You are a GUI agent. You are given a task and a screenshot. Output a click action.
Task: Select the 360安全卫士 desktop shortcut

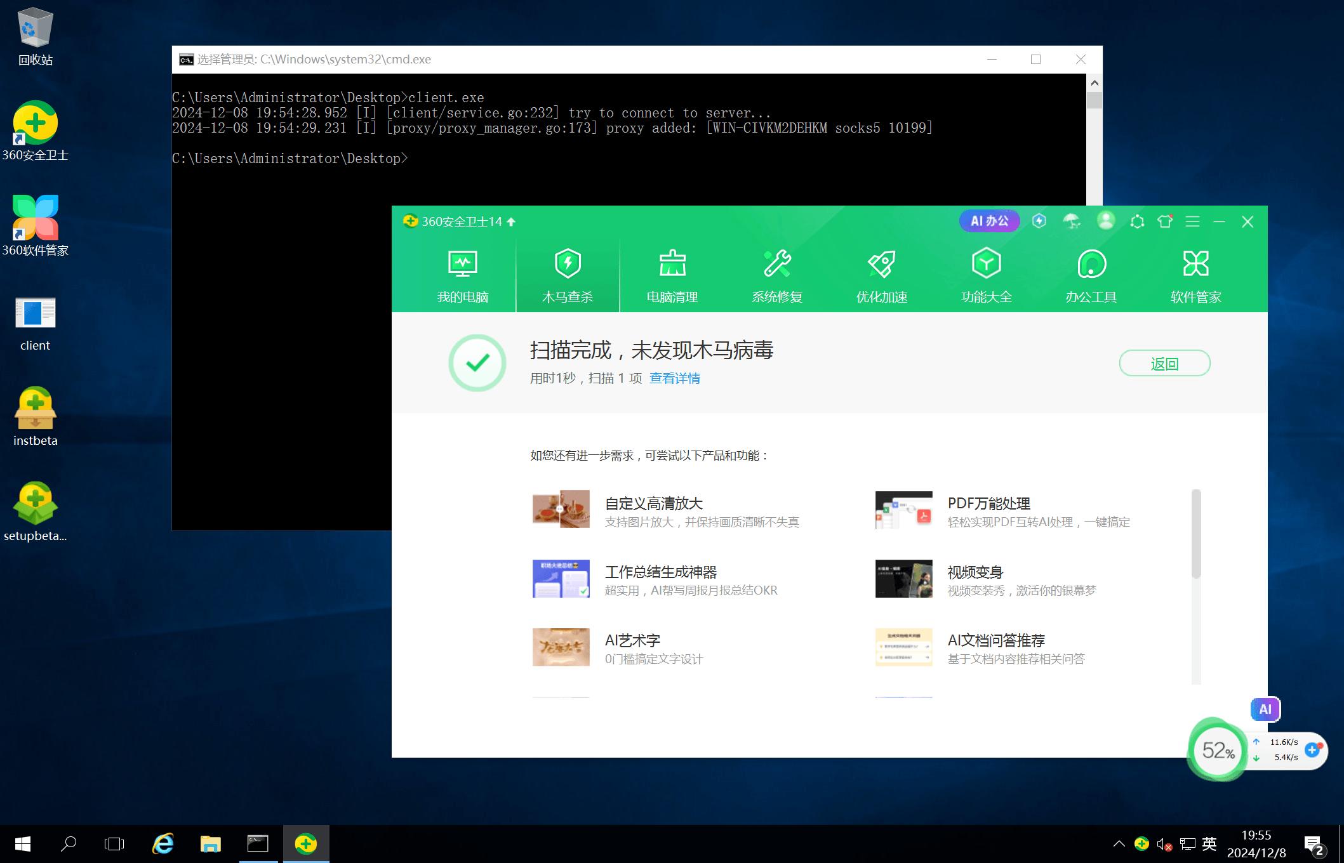point(35,131)
